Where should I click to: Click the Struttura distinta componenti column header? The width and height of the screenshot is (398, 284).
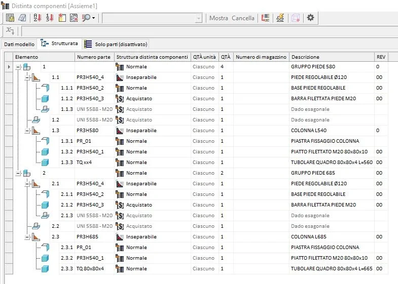[153, 57]
